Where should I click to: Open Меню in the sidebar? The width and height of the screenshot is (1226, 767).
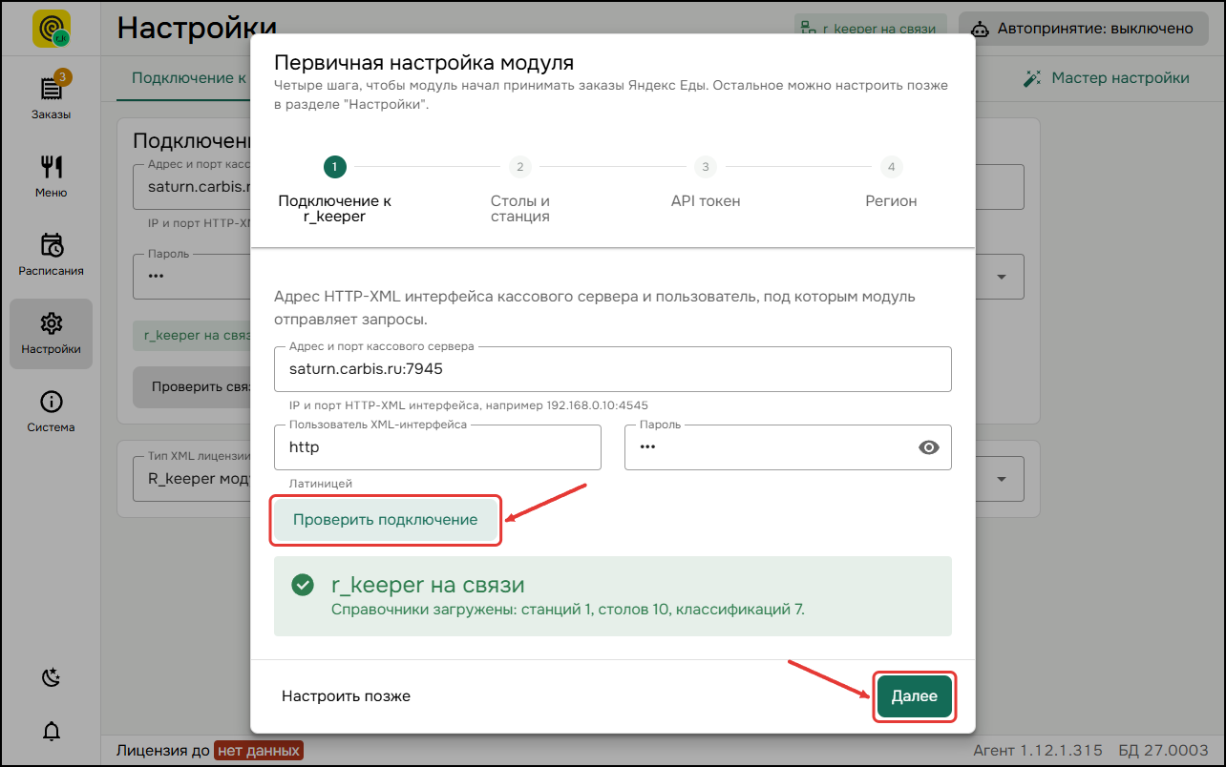pos(52,176)
